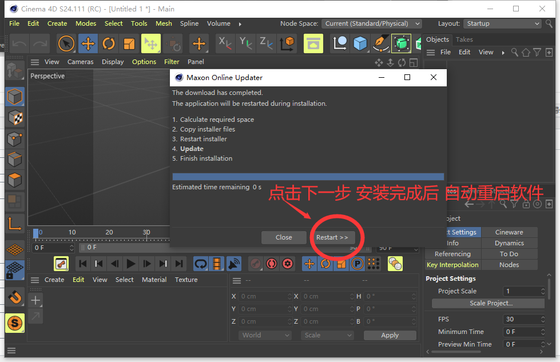560x362 pixels.
Task: Expand more Objects manager menus arrow
Action: point(503,53)
